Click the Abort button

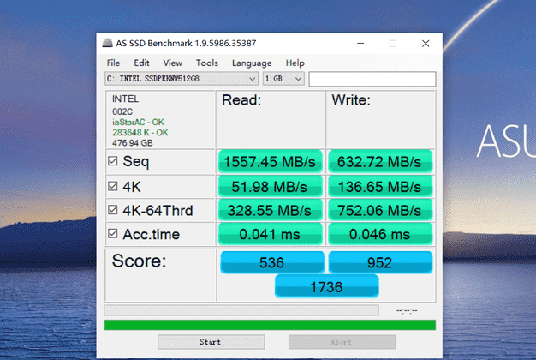[342, 342]
